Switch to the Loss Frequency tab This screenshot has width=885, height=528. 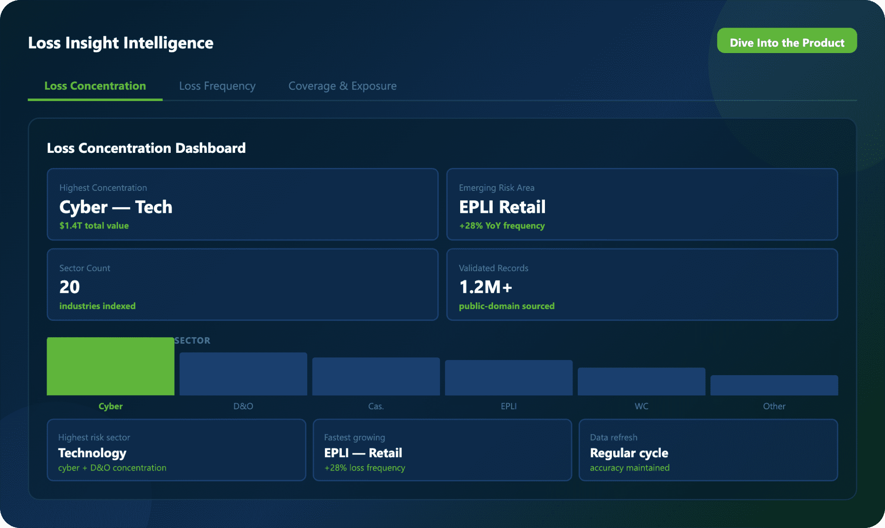click(217, 86)
